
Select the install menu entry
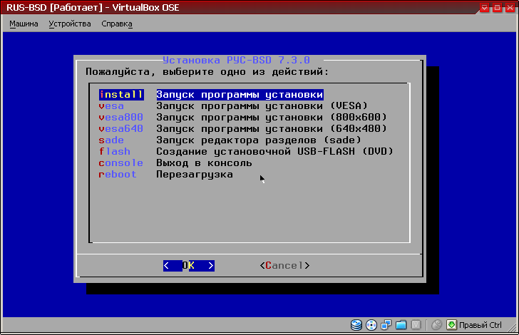pos(121,95)
